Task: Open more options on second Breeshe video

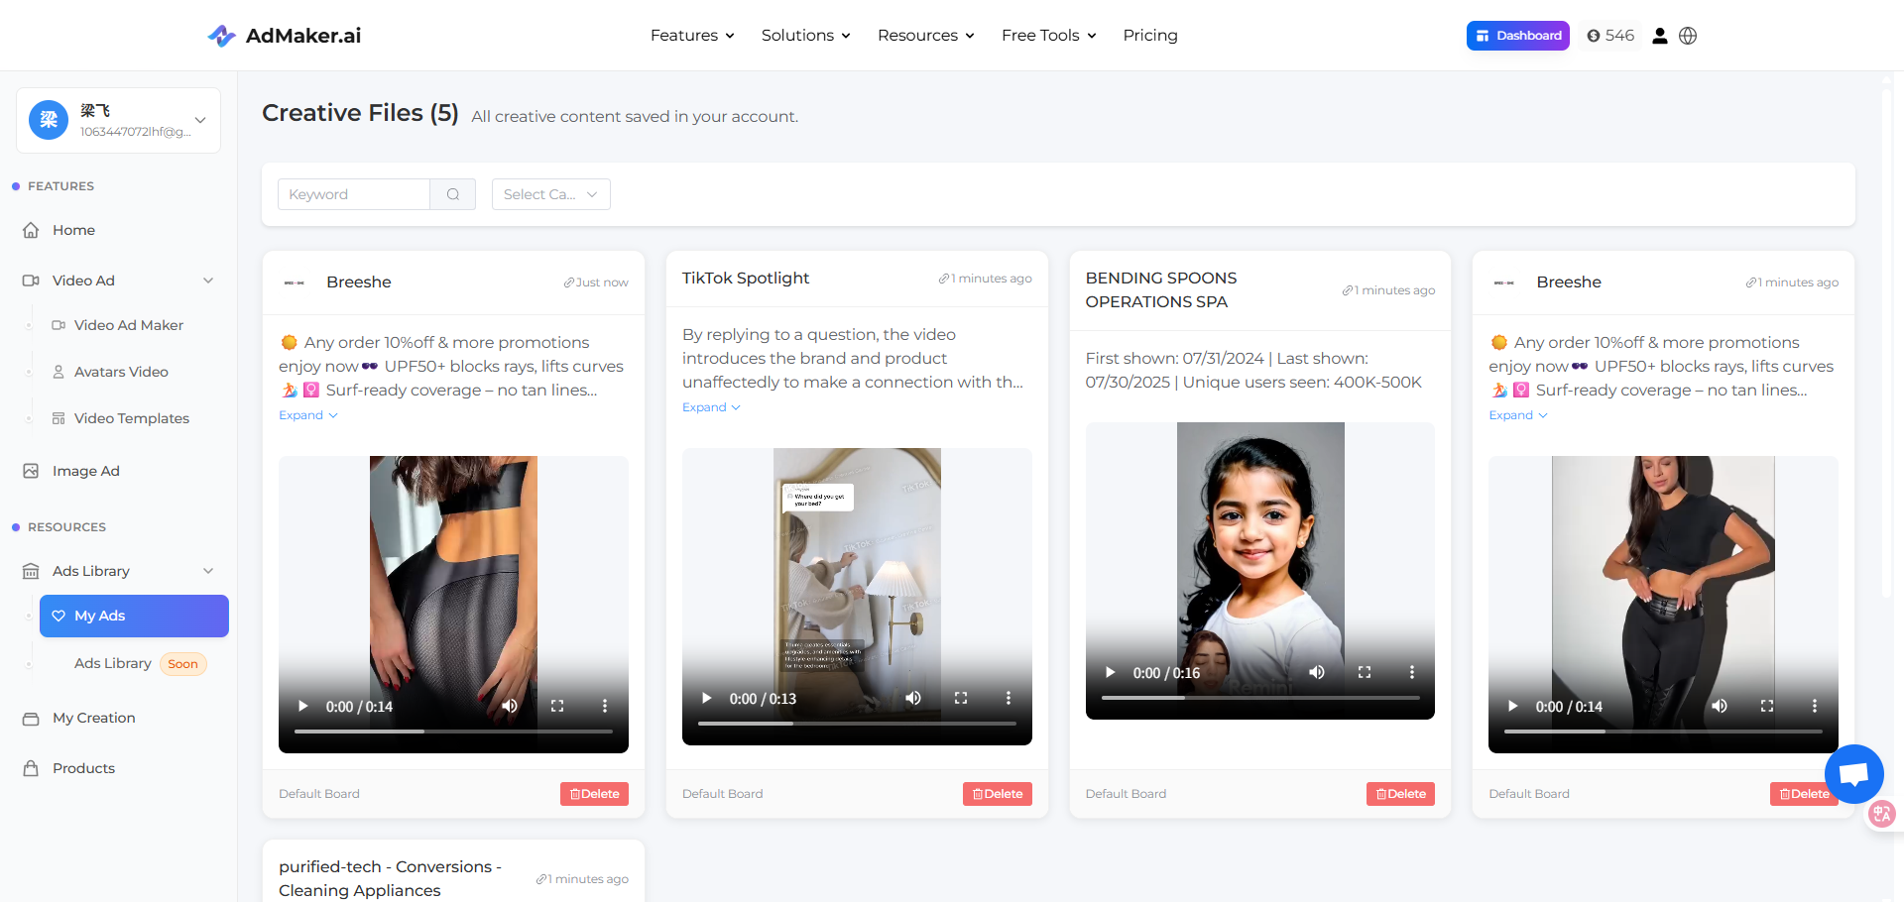Action: click(x=1815, y=707)
